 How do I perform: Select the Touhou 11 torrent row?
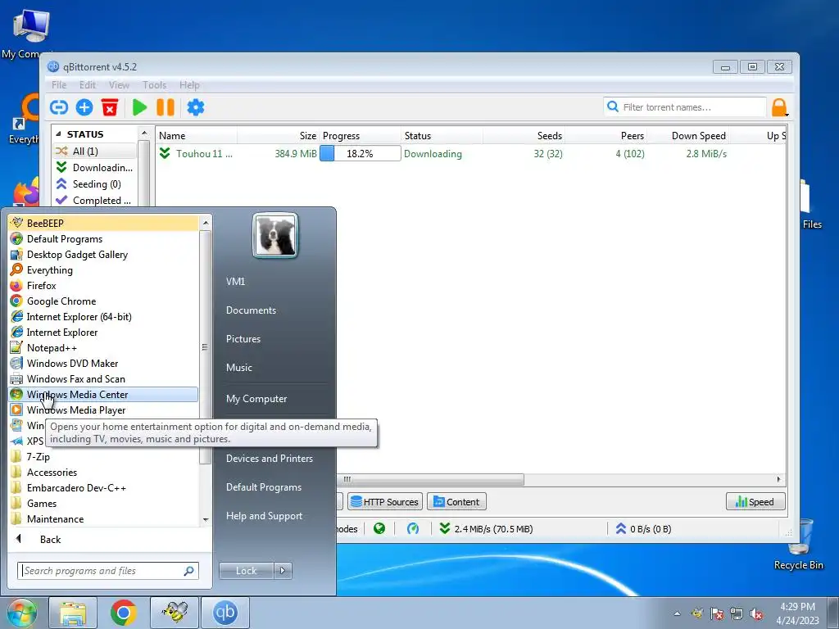(471, 153)
